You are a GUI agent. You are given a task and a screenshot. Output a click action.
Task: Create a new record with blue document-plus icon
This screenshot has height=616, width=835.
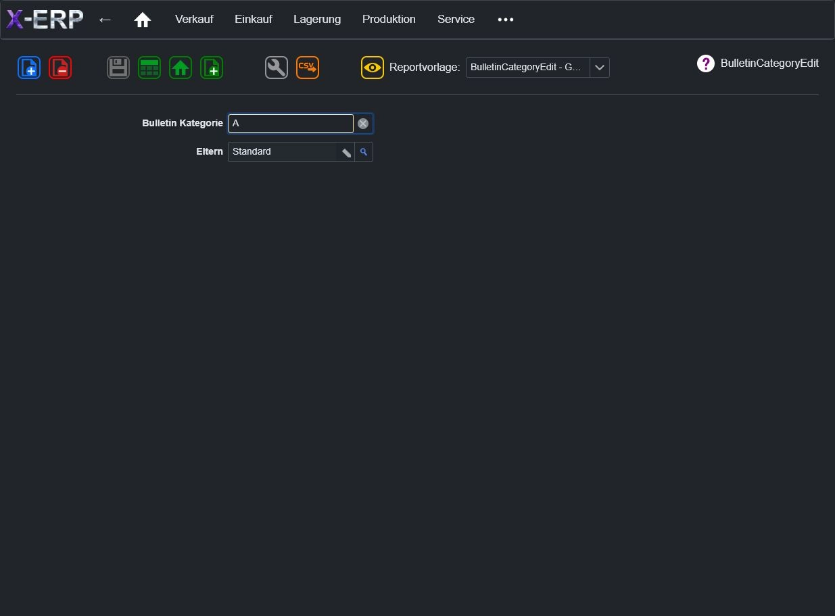[x=29, y=68]
